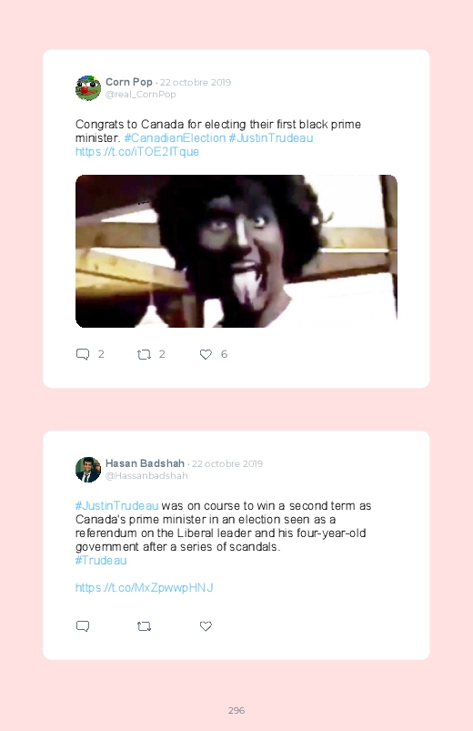
Task: Click the 22 octobre 2019 date on Hasan's tweet
Action: (x=227, y=464)
